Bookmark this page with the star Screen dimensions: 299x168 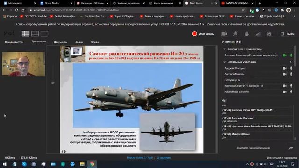coord(243,10)
